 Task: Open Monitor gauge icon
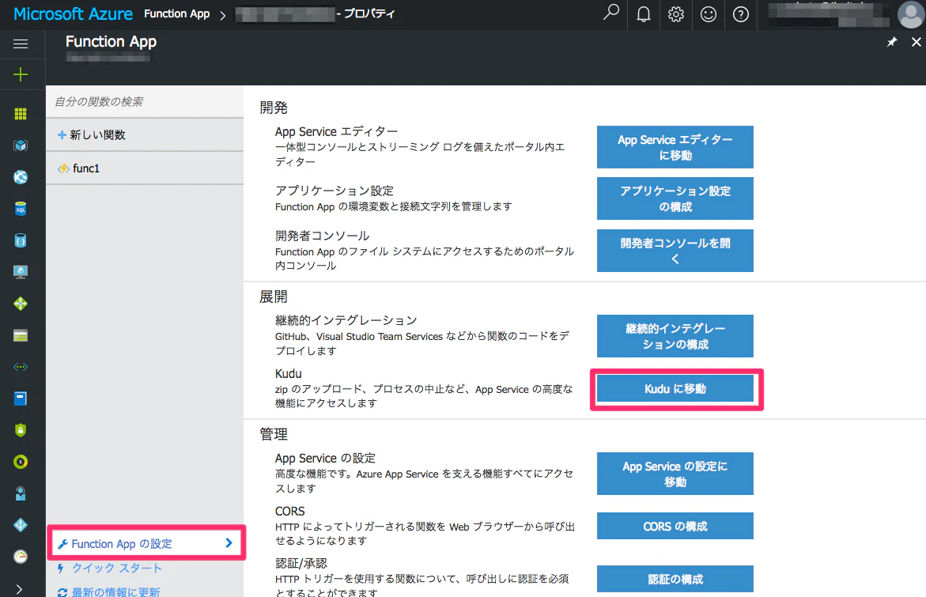21,556
